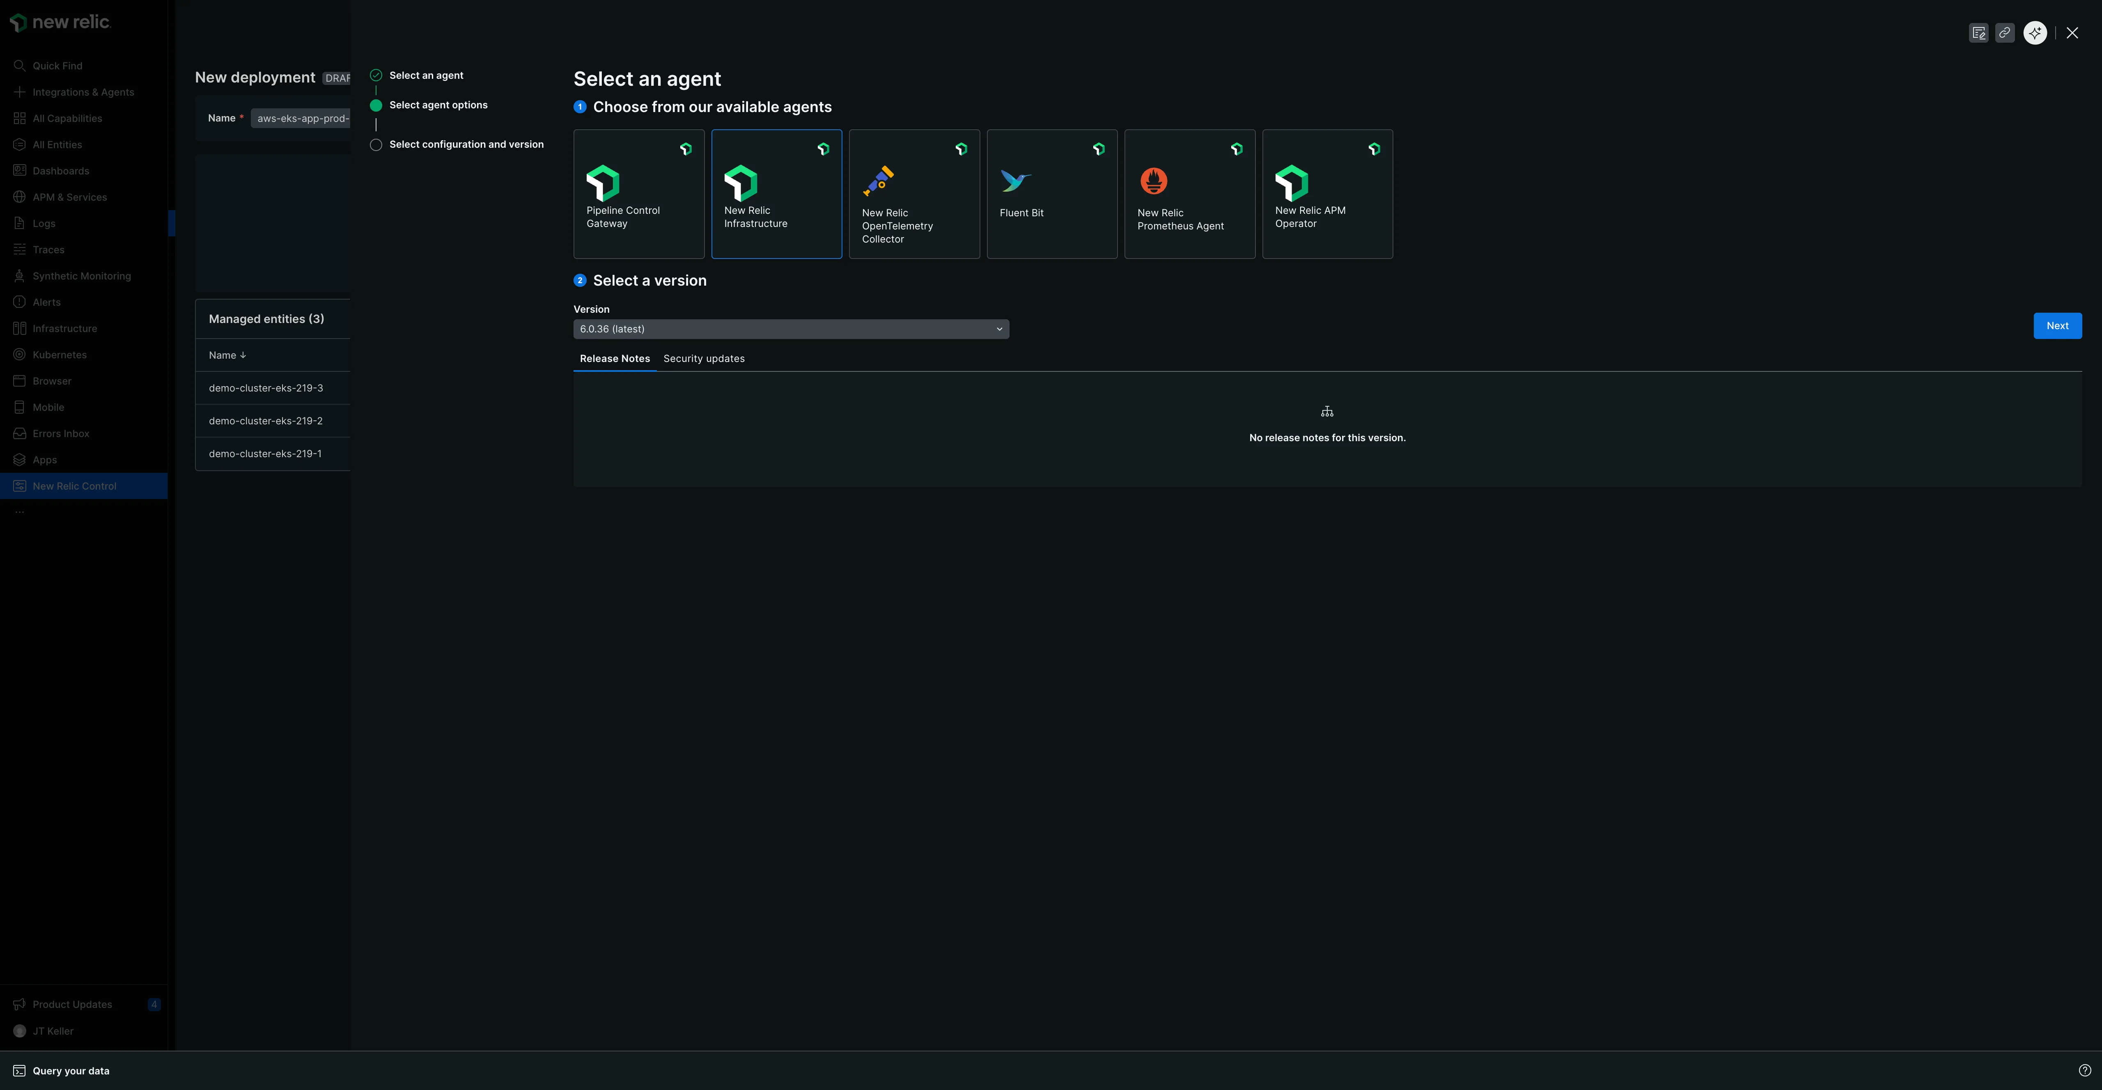Click the copy link icon in the header

click(x=2006, y=33)
